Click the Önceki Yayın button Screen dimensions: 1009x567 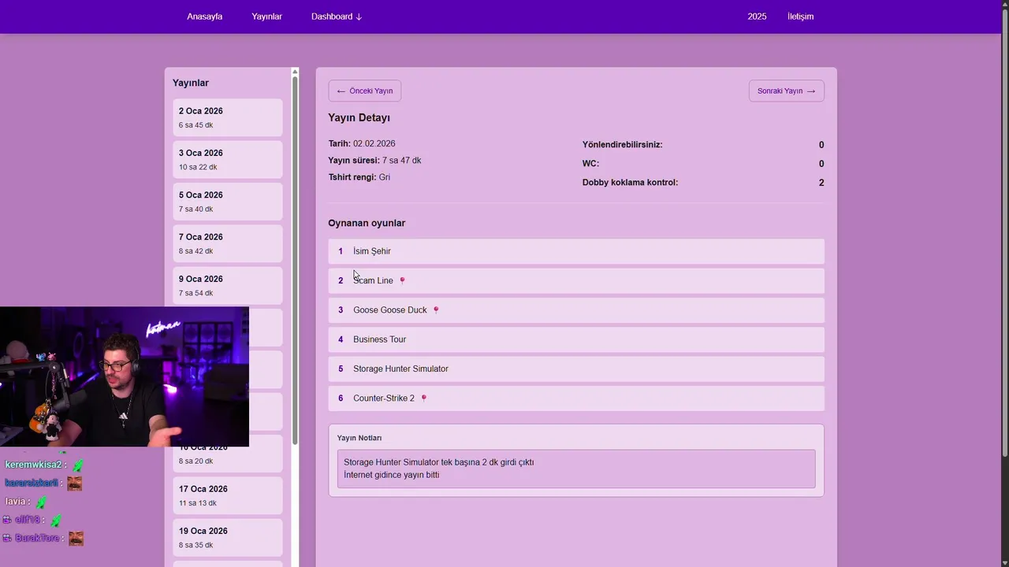click(x=365, y=91)
